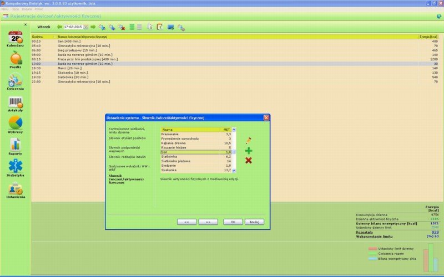This screenshot has width=444, height=277.
Task: Open the Opcje menu
Action: pyautogui.click(x=16, y=9)
